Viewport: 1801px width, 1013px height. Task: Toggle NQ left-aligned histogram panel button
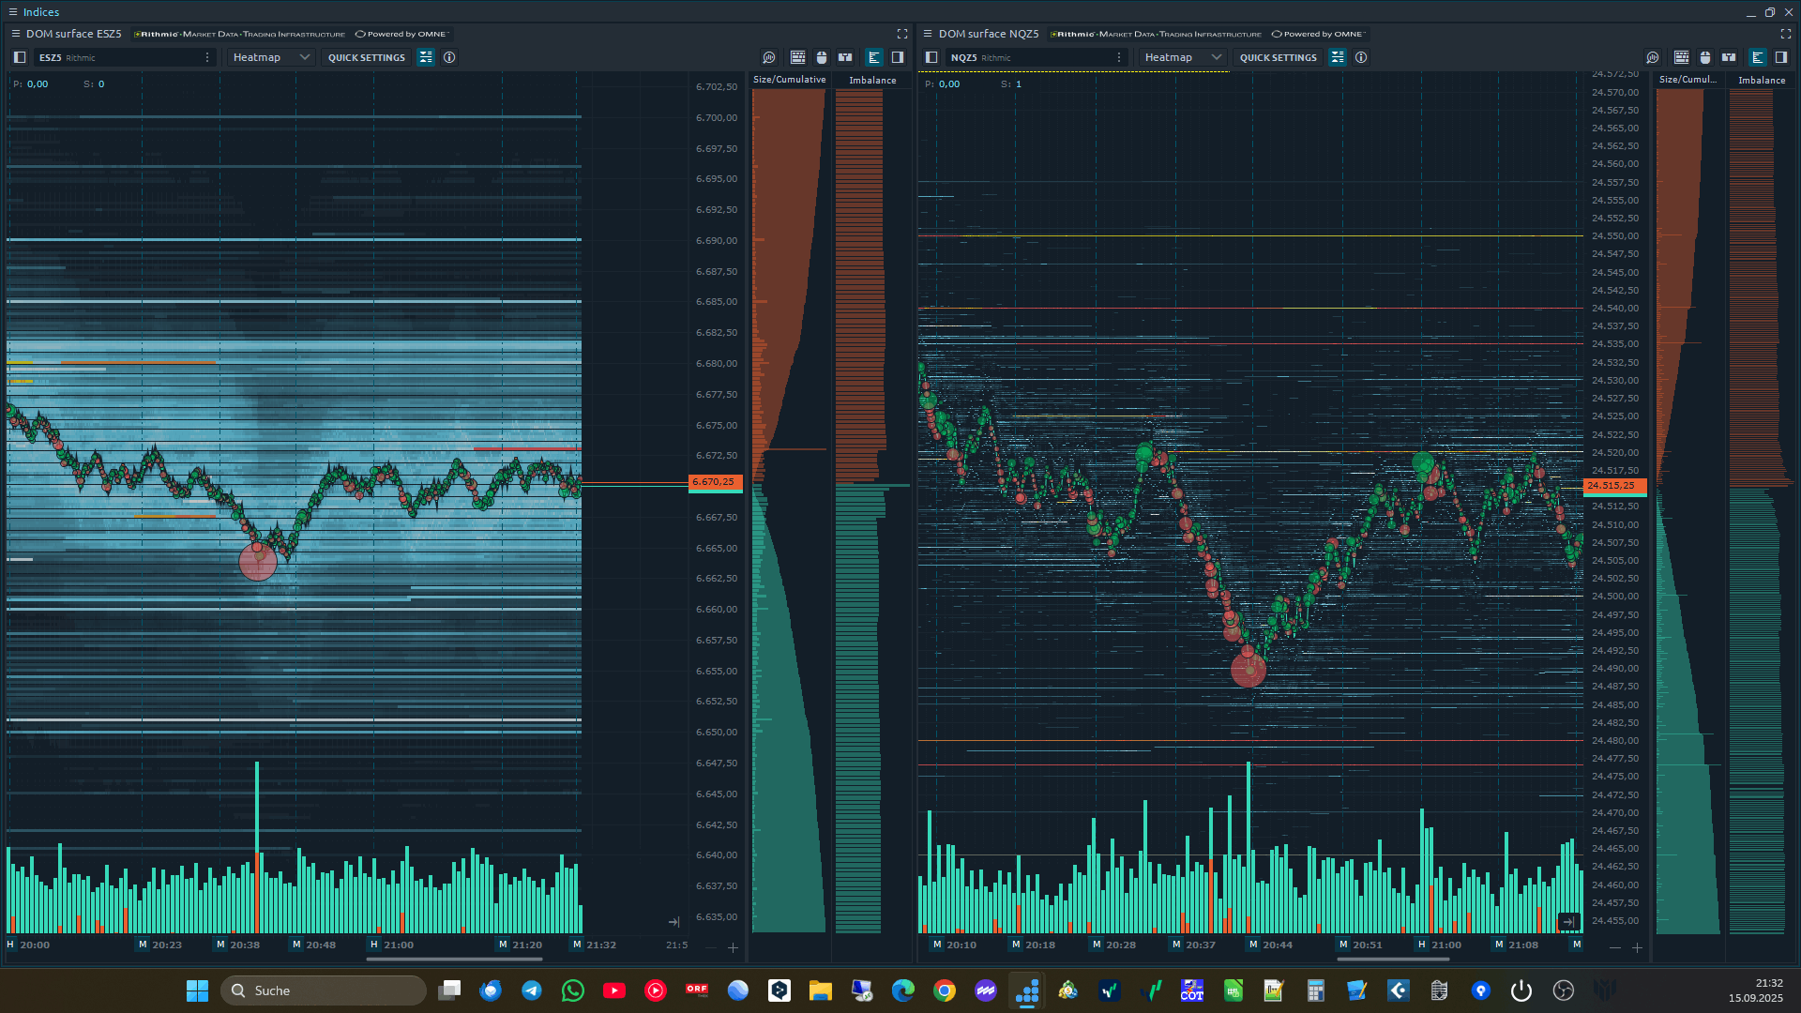[x=1758, y=57]
